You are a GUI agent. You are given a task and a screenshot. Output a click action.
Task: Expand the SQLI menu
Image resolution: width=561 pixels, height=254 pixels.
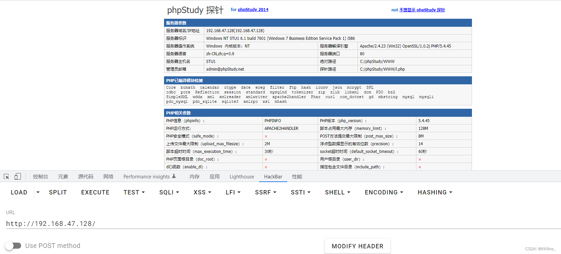coord(169,192)
